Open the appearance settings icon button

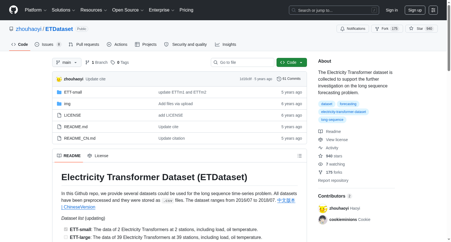coord(433,10)
